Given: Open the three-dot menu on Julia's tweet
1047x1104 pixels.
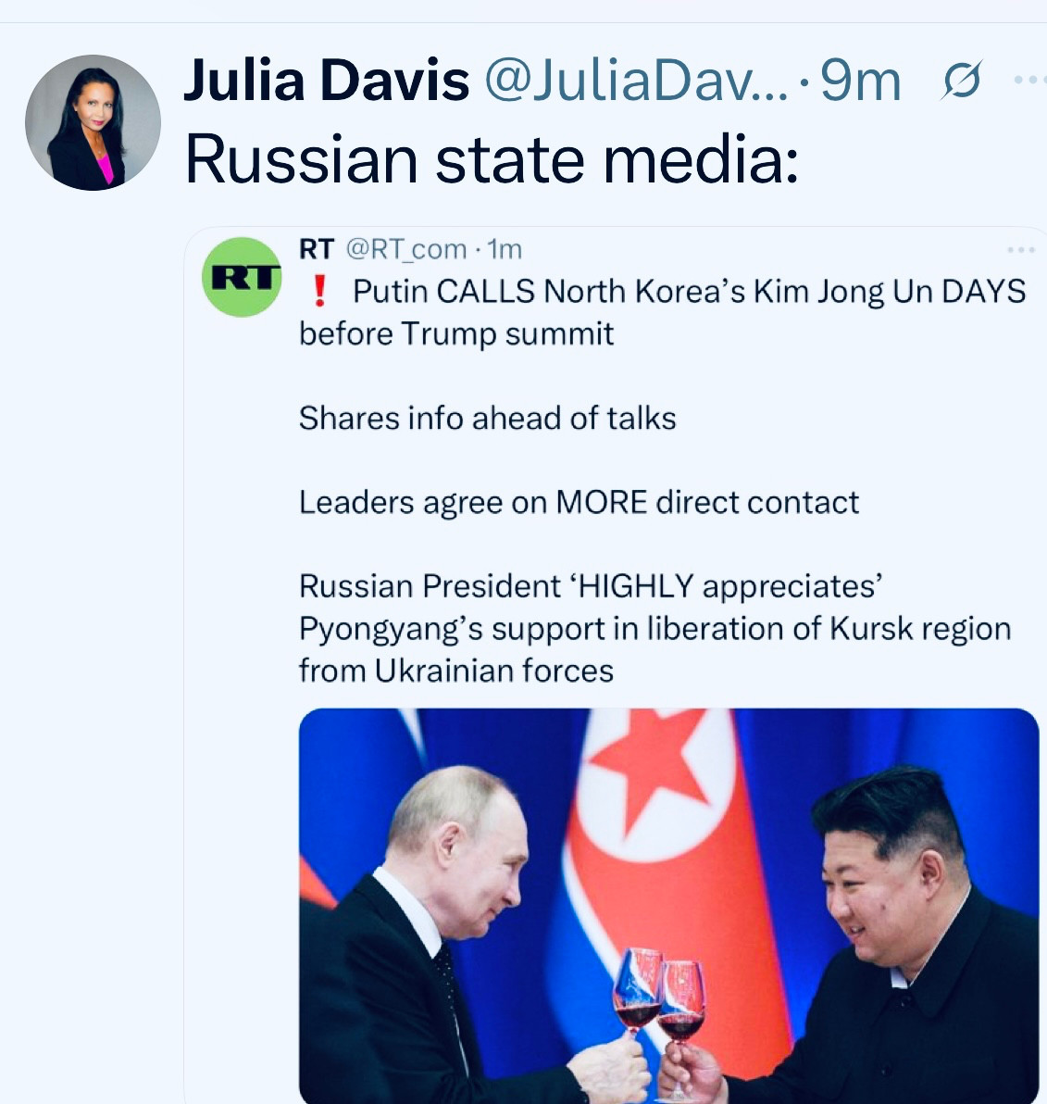Looking at the screenshot, I should click(1030, 81).
